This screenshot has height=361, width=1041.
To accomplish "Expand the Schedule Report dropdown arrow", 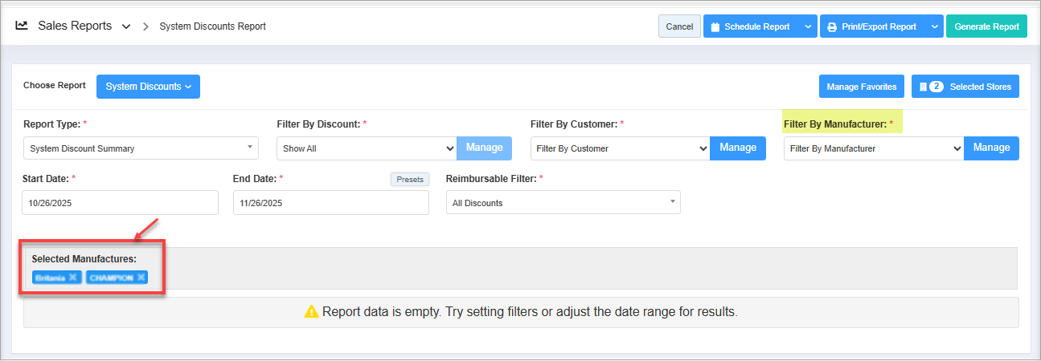I will (x=807, y=26).
